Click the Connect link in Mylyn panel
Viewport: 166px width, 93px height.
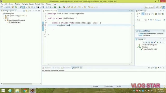coord(141,34)
